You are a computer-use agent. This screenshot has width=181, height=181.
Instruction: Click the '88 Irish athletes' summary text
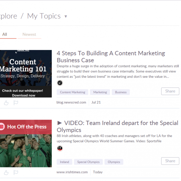(114, 138)
